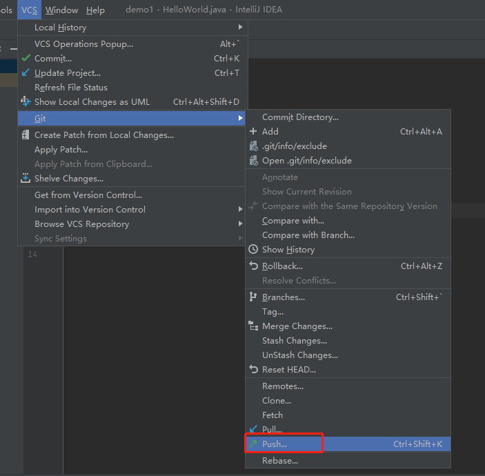
Task: Click line number 14 in gutter
Action: coord(32,255)
